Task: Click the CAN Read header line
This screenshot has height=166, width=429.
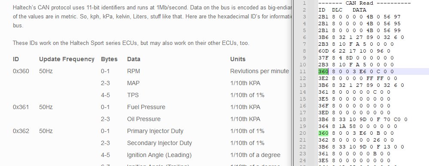Action: click(x=365, y=3)
